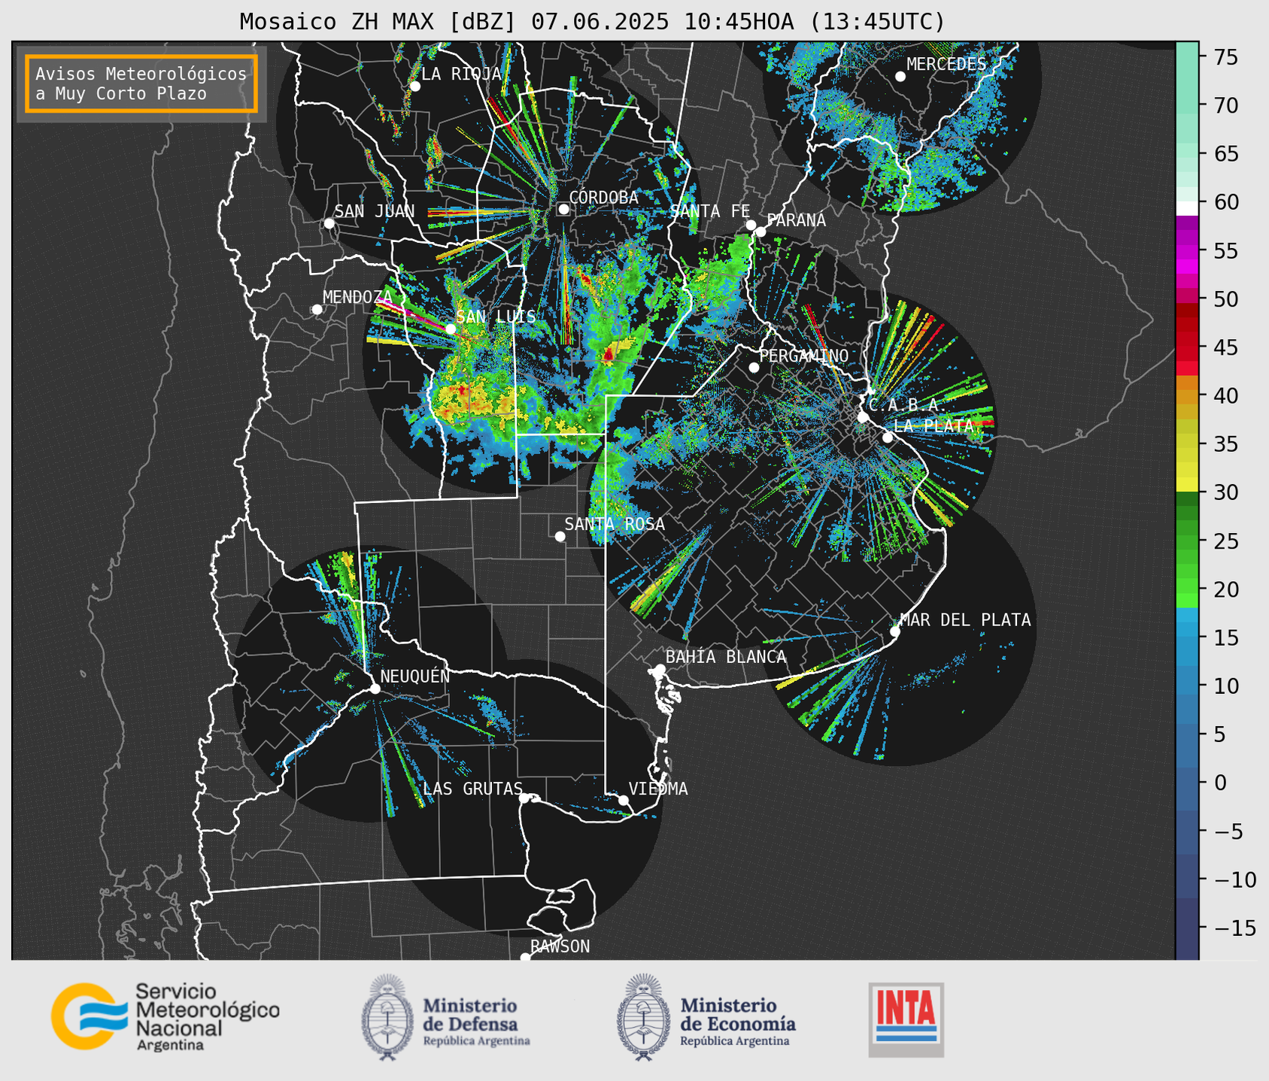Click the Avisos Meteorológicos a Muy Corto Plazo box
1269x1081 pixels.
(141, 83)
